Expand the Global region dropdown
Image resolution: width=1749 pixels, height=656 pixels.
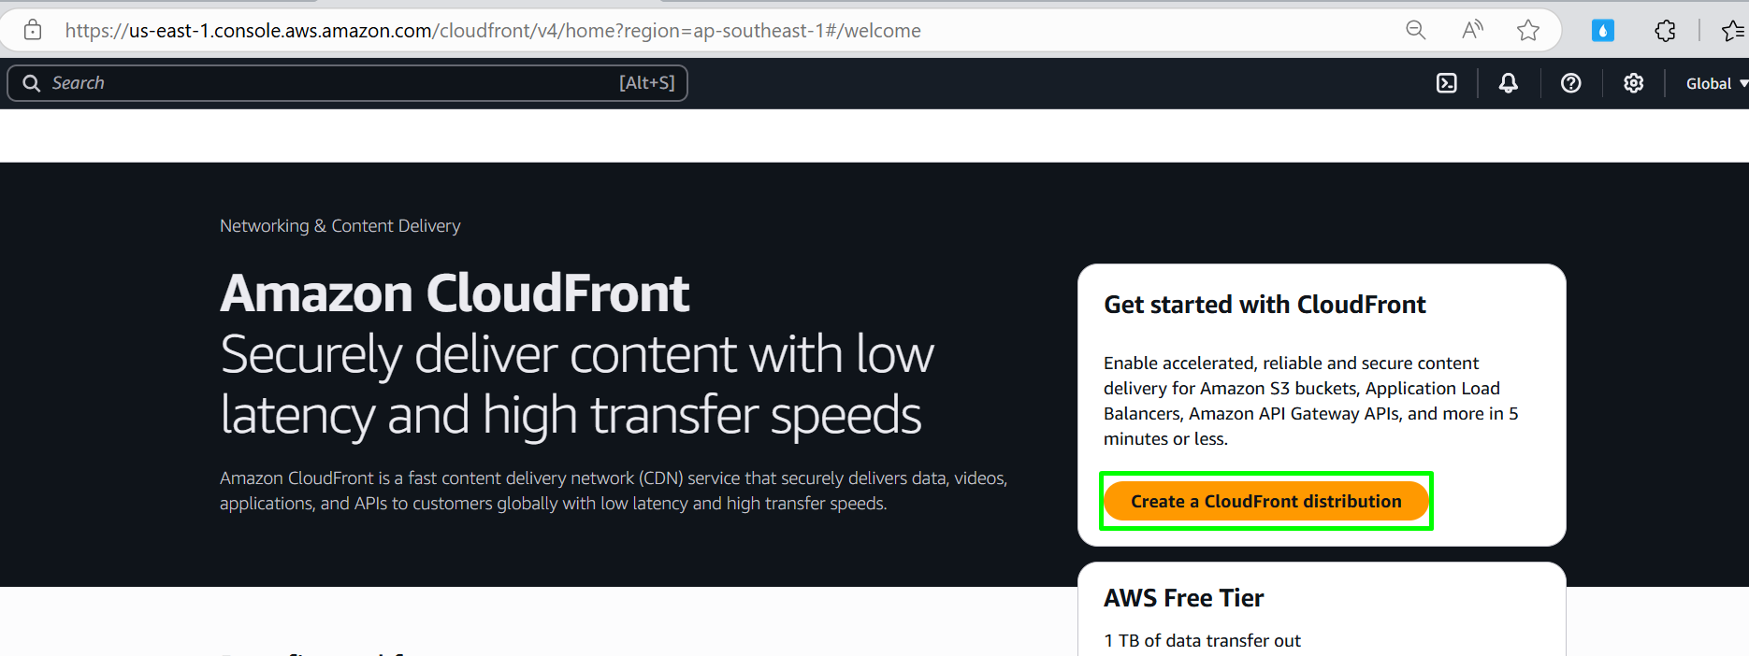click(x=1716, y=83)
